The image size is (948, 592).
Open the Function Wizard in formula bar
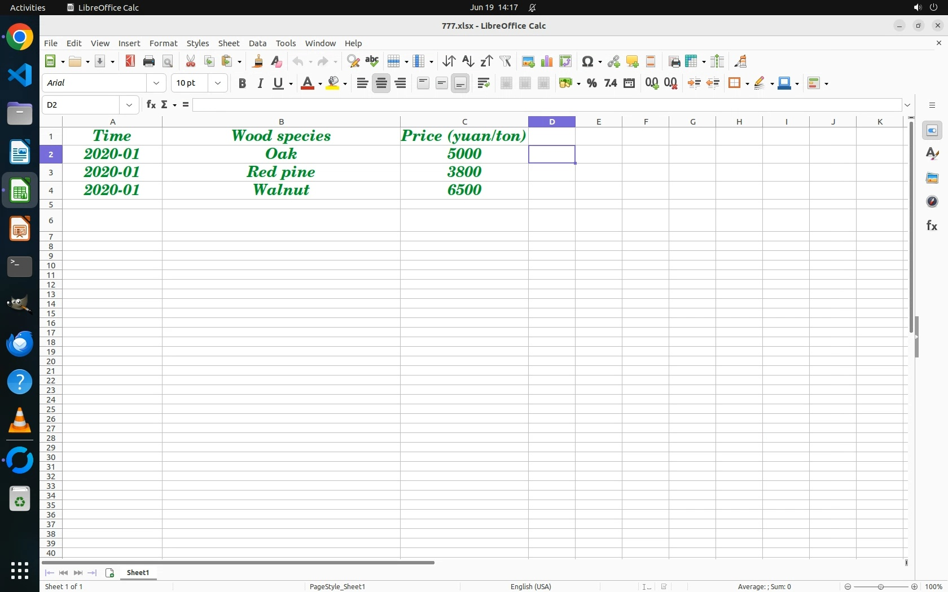tap(151, 105)
